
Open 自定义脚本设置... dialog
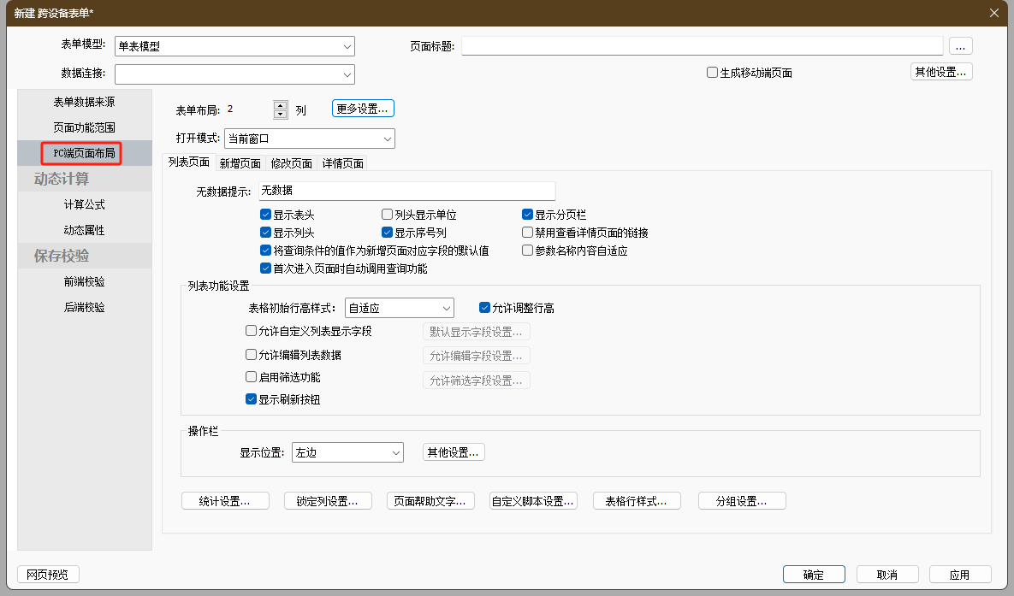[x=533, y=501]
